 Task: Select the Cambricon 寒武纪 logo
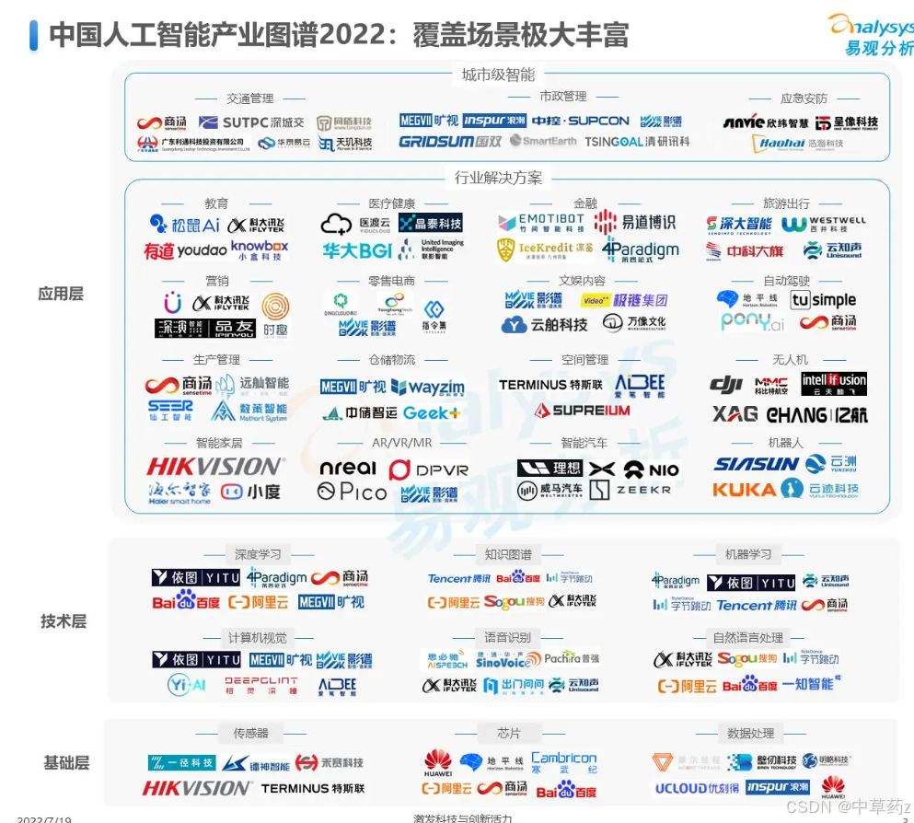563,763
